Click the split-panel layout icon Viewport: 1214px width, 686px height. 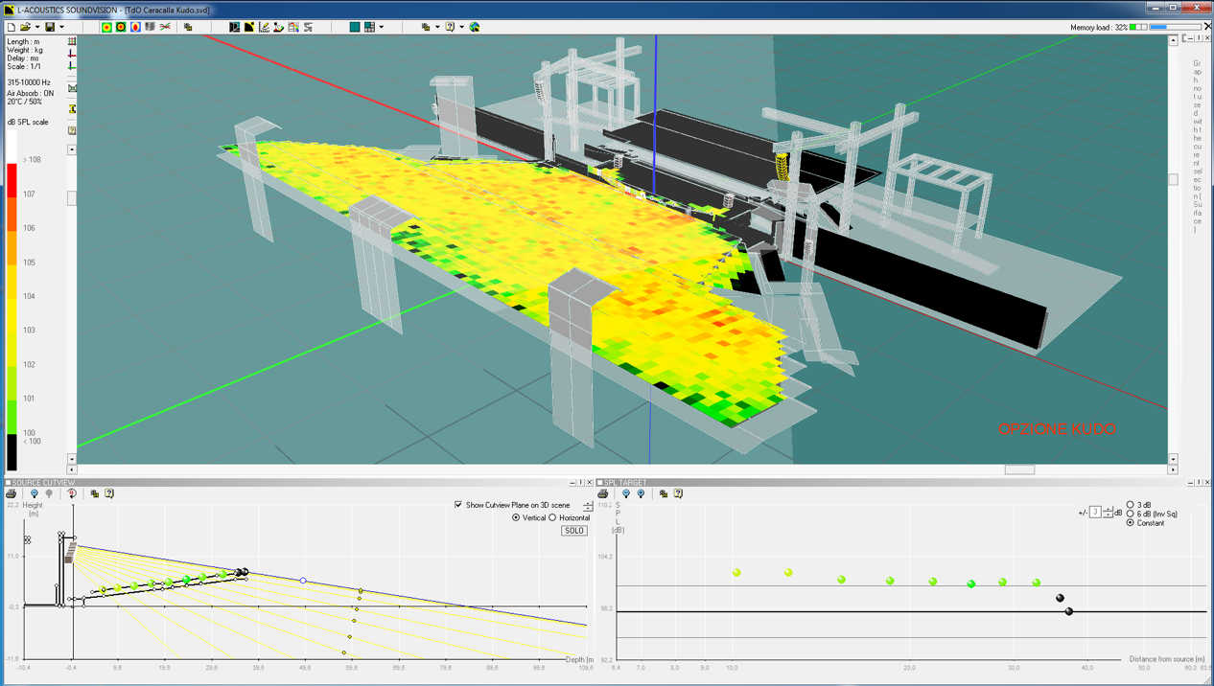(369, 27)
